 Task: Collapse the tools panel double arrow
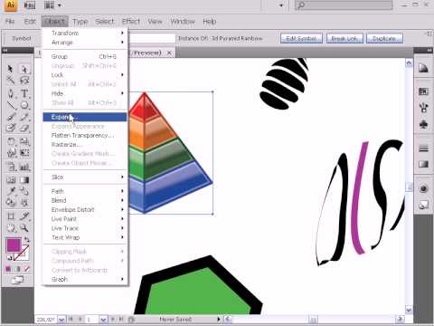(x=5, y=50)
